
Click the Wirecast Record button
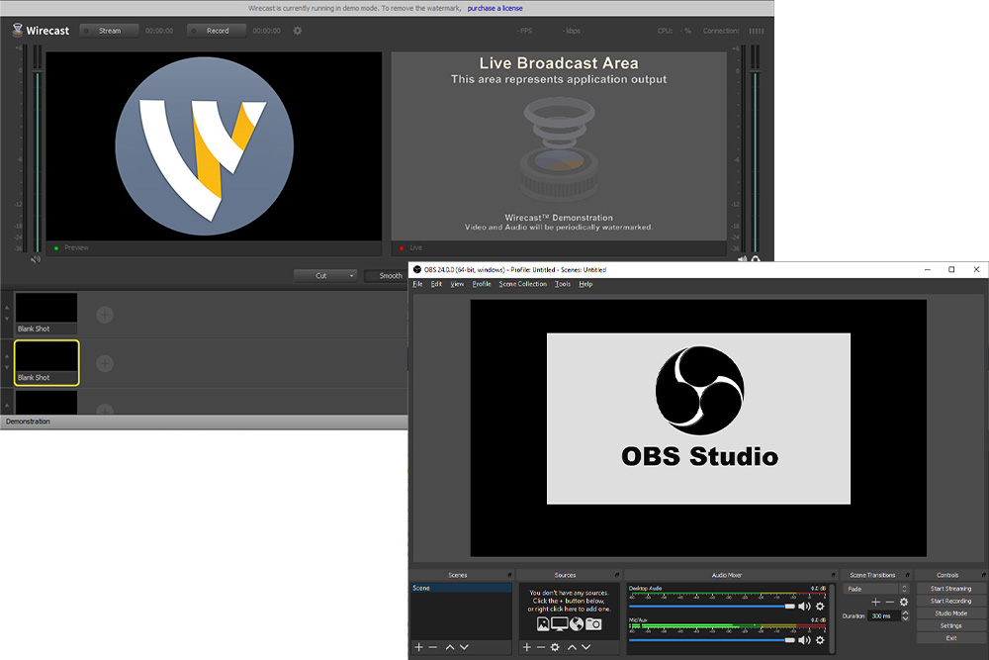(x=217, y=31)
